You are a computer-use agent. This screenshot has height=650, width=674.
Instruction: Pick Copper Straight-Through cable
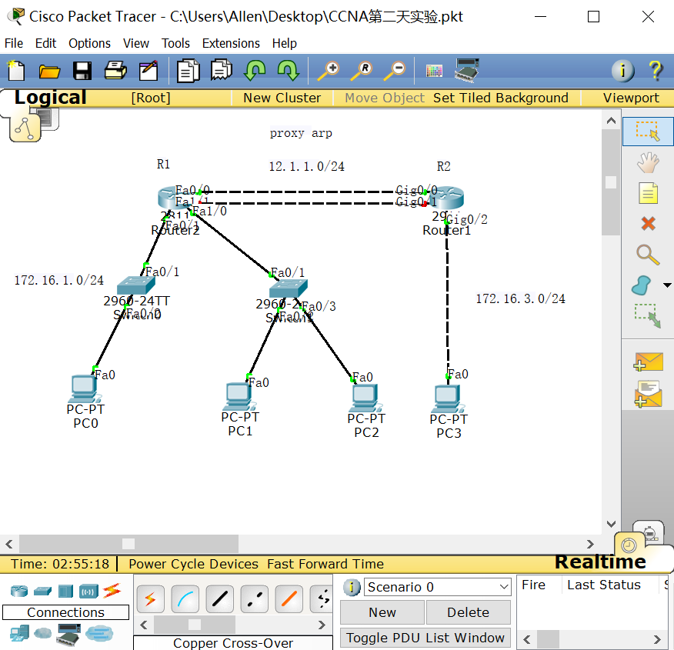pos(220,598)
